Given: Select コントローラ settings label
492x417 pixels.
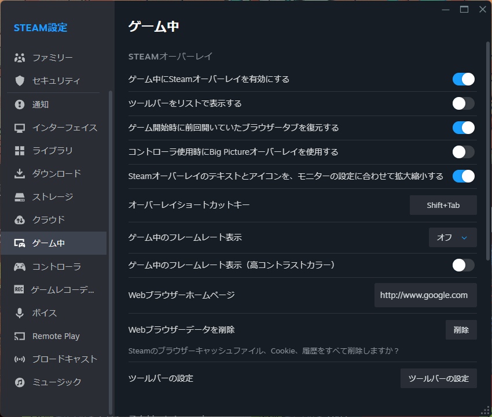Looking at the screenshot, I should click(57, 267).
